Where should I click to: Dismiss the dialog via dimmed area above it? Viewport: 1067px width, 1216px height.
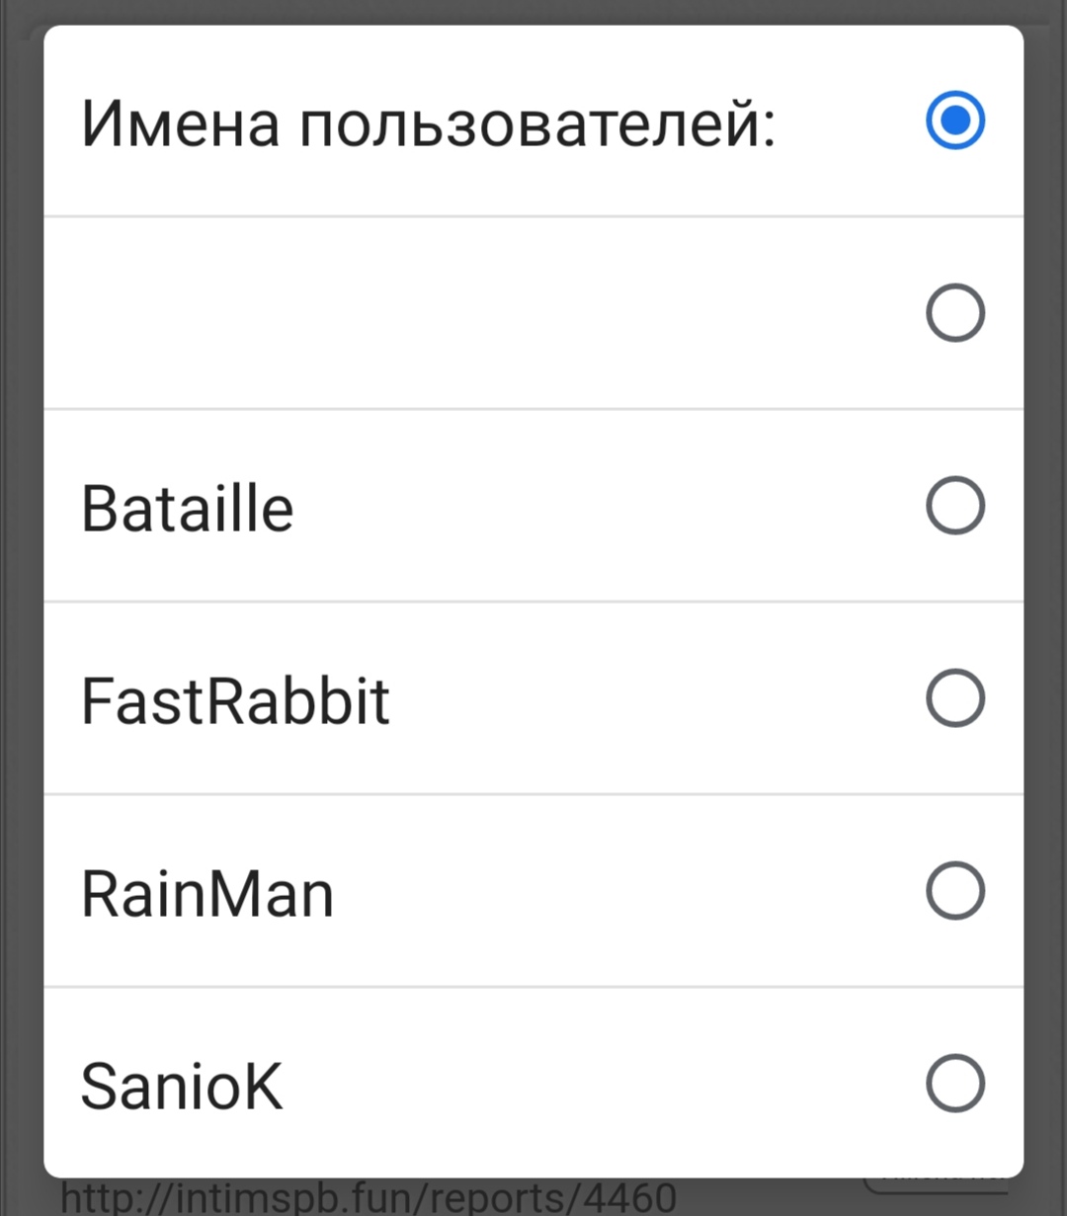(533, 11)
